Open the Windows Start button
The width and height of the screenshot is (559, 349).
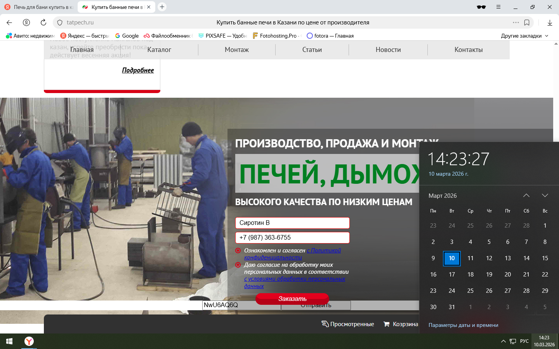click(9, 341)
